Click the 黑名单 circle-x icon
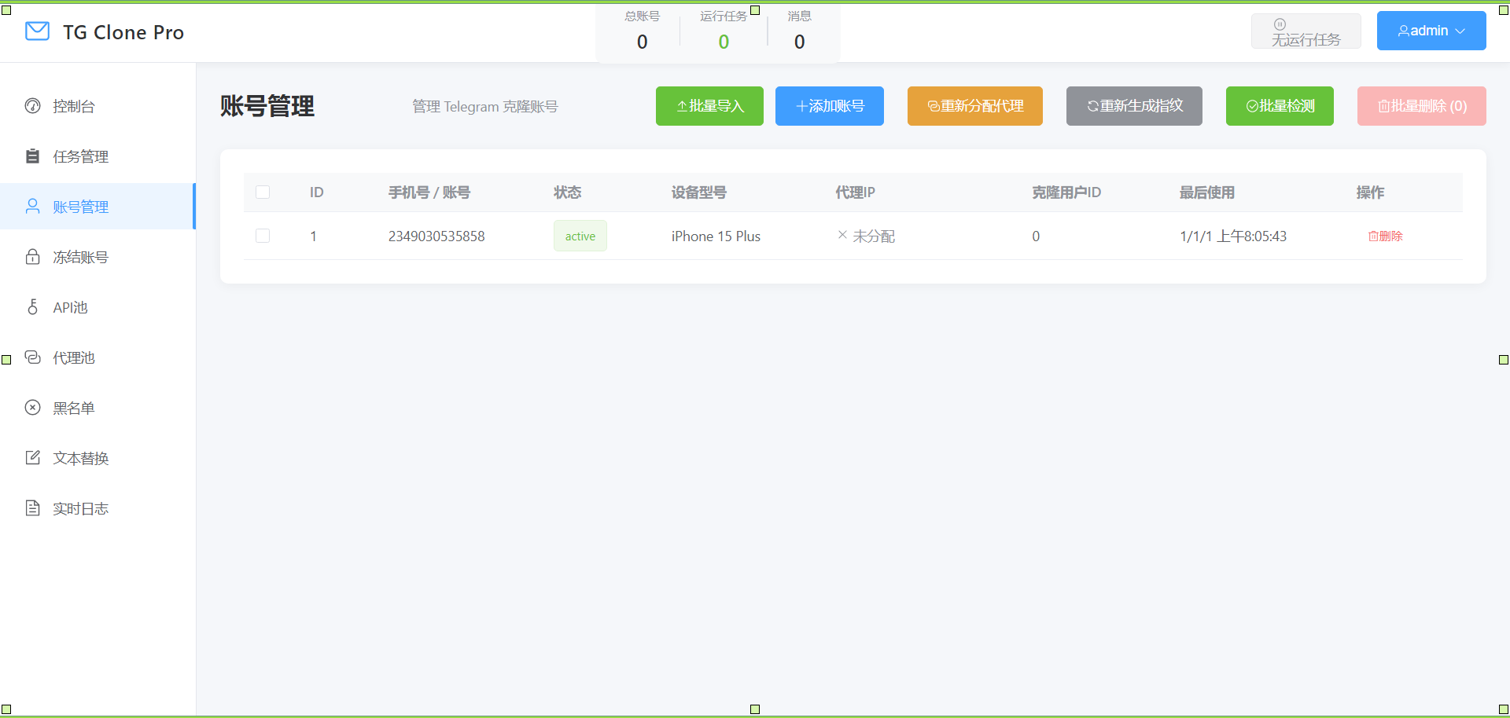 [32, 408]
